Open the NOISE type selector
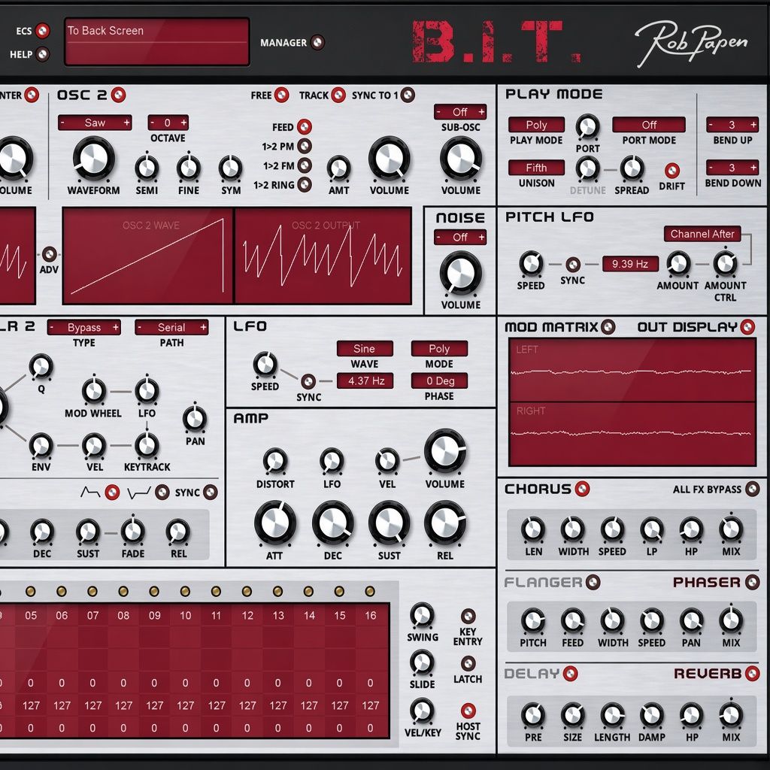The height and width of the screenshot is (770, 770). (x=460, y=237)
